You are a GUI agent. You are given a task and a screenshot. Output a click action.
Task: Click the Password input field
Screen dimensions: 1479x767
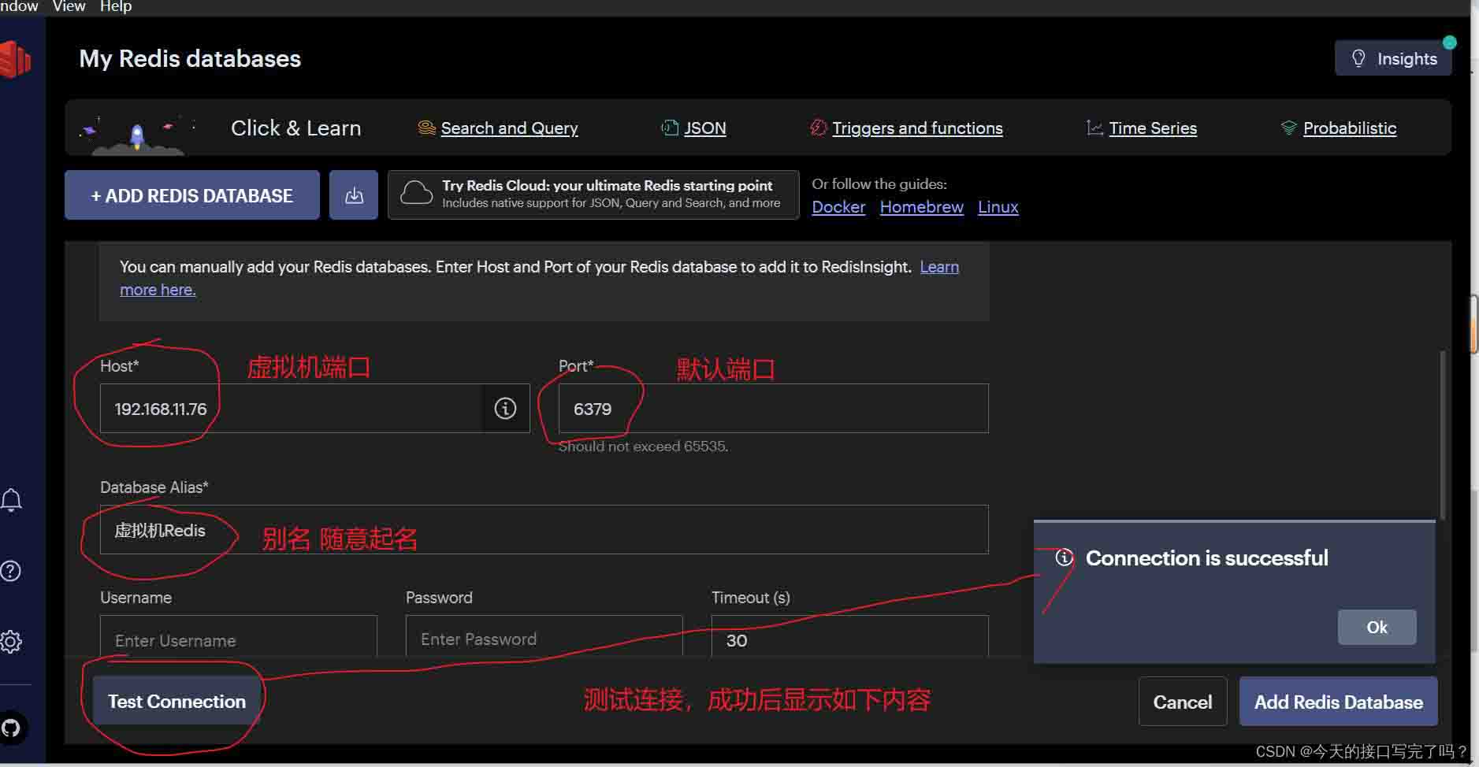tap(544, 636)
